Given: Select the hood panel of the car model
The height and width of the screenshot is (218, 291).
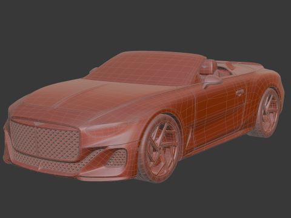Looking at the screenshot, I should click(97, 97).
